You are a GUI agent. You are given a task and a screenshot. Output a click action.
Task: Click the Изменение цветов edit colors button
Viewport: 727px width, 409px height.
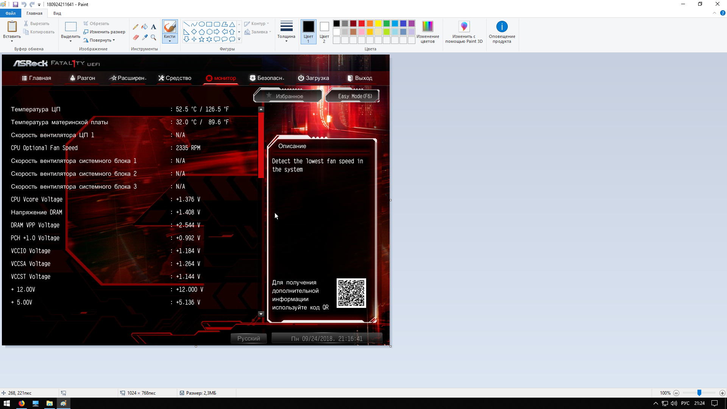point(427,31)
